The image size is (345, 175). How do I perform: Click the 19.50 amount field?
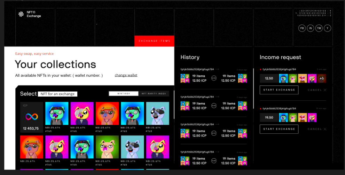pos(269,117)
